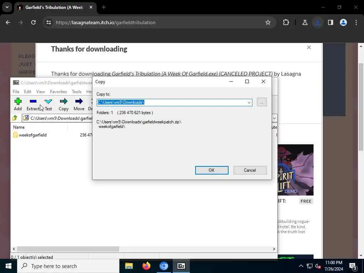The width and height of the screenshot is (364, 273).
Task: Click the up-one-level folder icon in 7-Zip
Action: click(15, 118)
